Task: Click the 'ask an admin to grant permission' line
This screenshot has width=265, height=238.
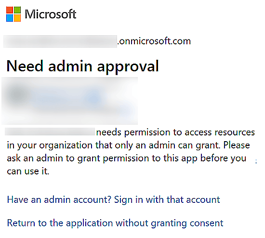Action: (126, 159)
